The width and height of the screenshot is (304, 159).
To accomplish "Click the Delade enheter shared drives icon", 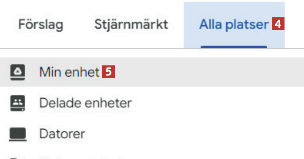I will pyautogui.click(x=16, y=104).
